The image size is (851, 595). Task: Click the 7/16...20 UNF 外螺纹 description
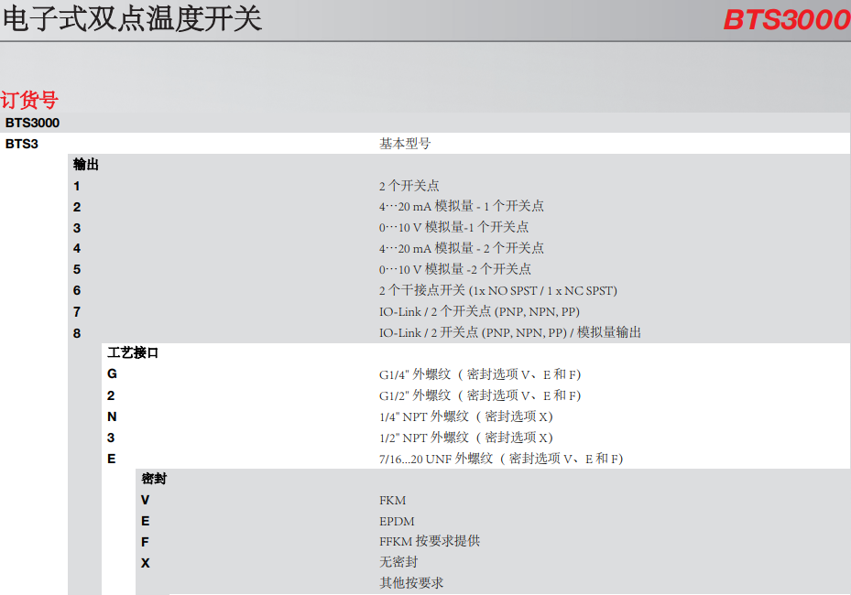(x=501, y=459)
